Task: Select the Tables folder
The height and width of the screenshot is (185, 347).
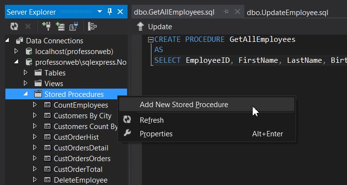Action: point(55,73)
